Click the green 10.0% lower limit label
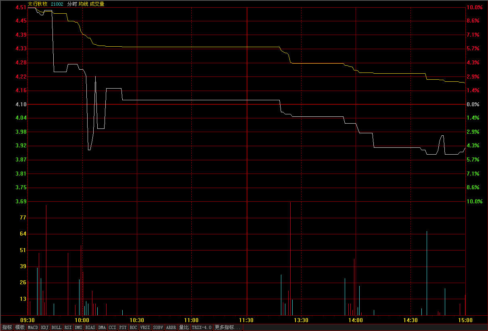Screen dimensions: 488x331 tap(474, 201)
